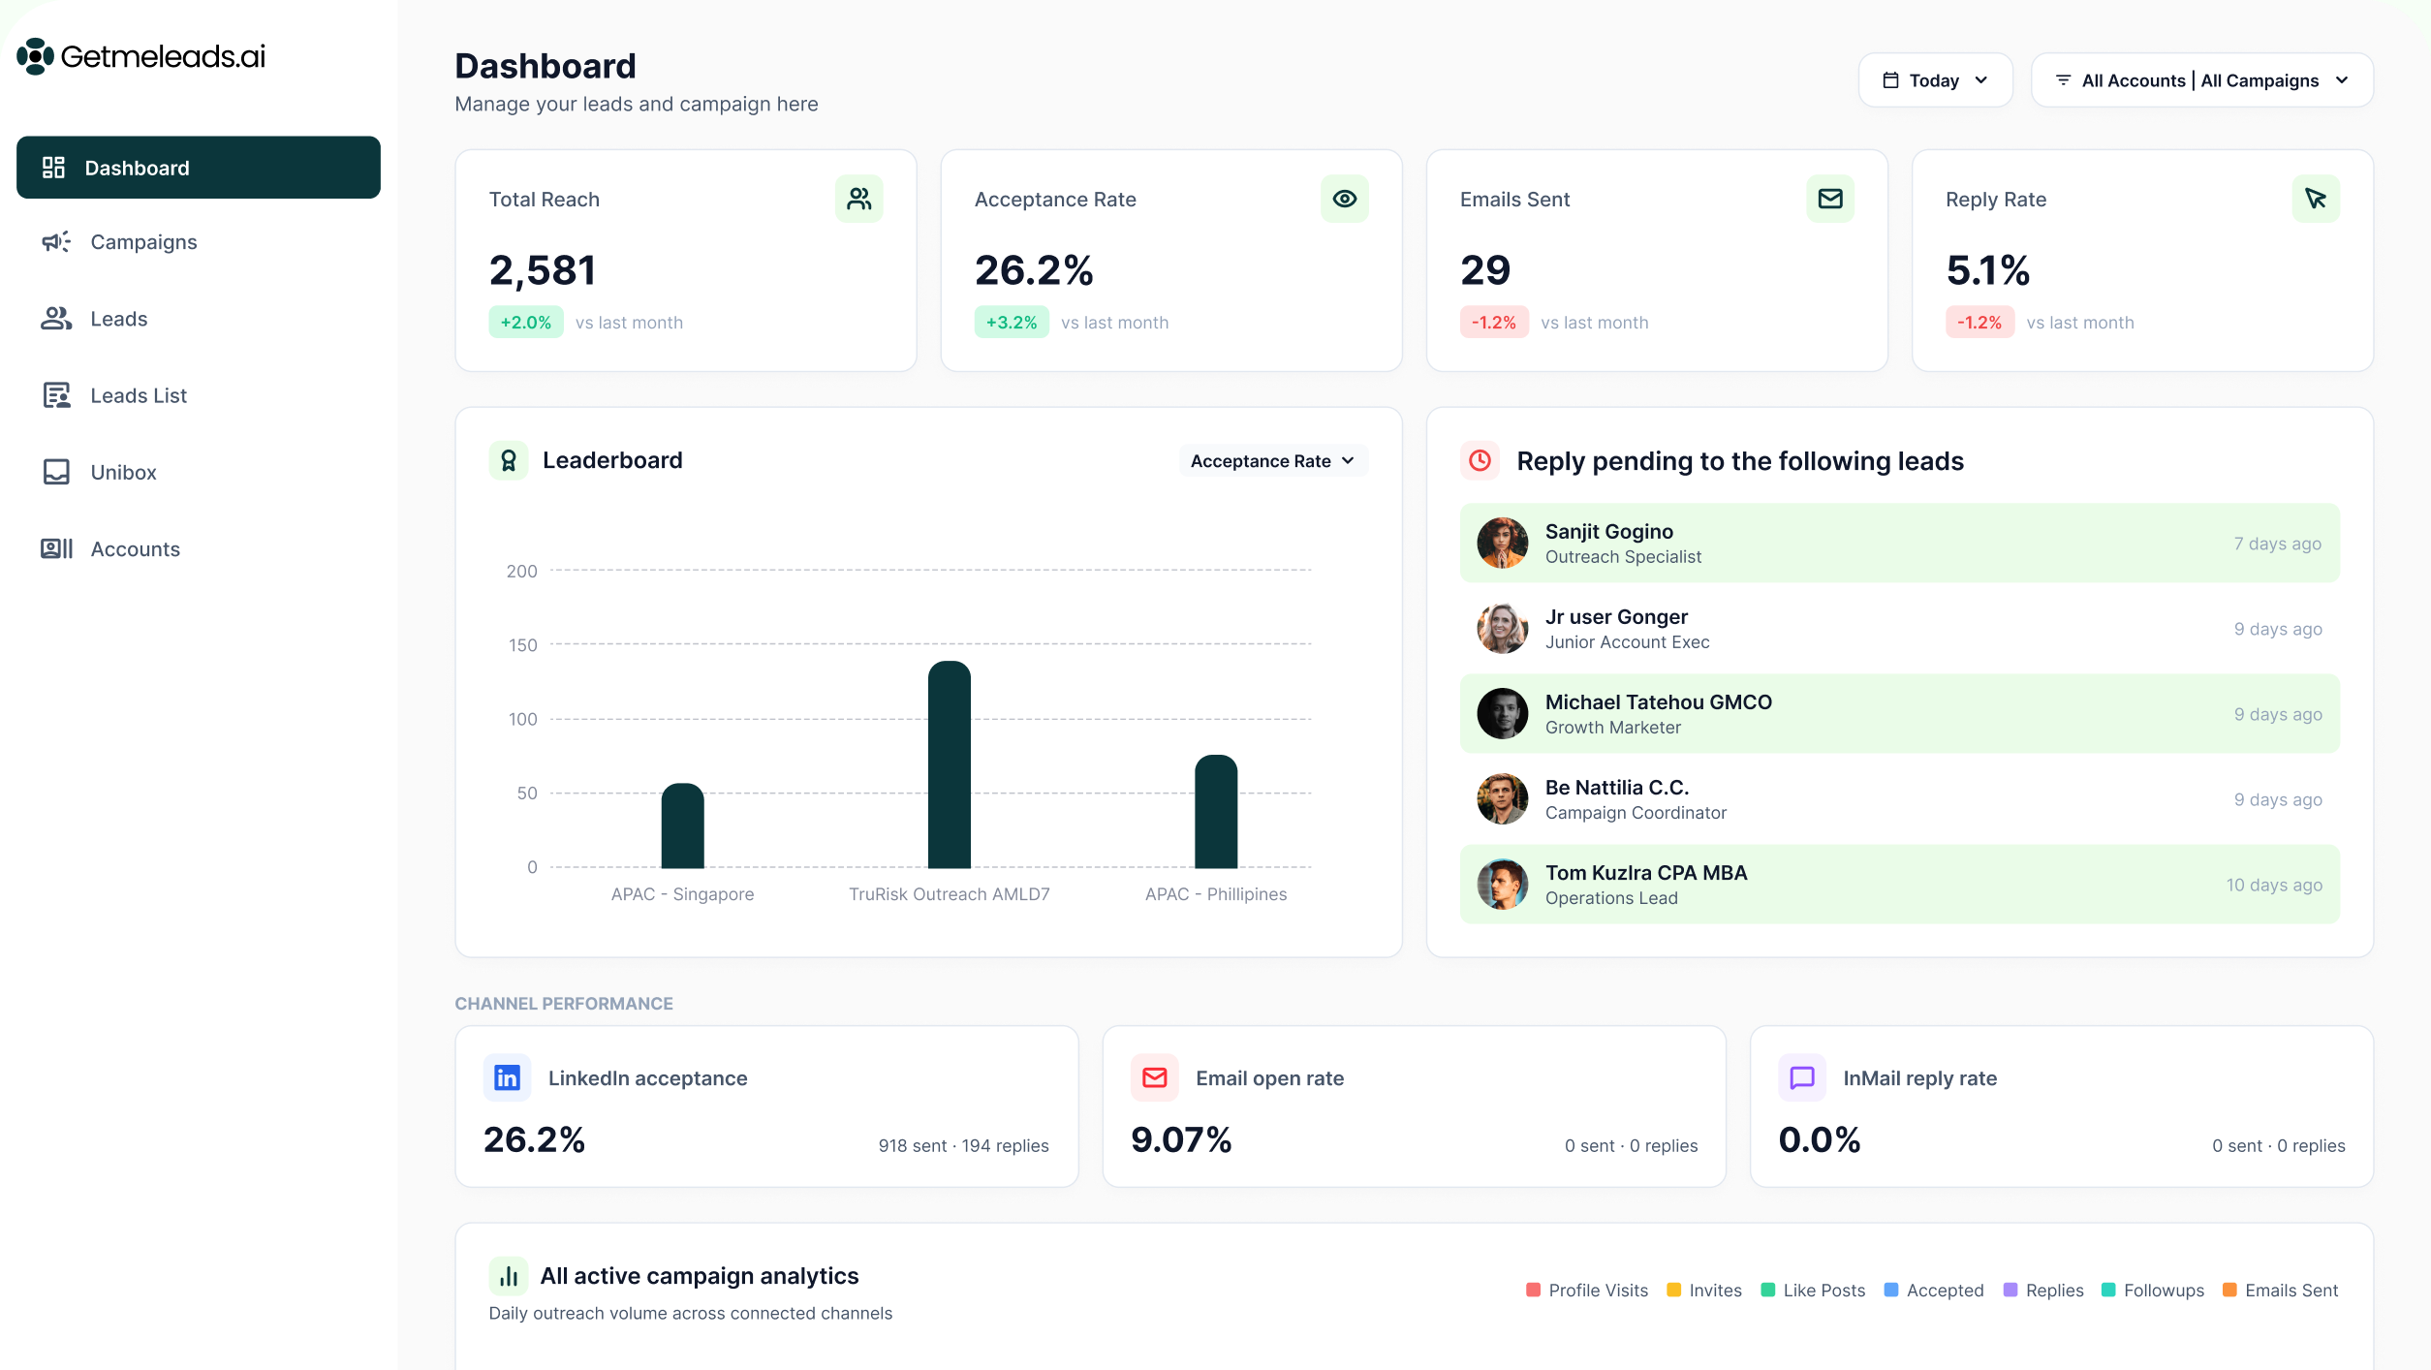Open Jr user Gonger lead row

(x=1899, y=628)
